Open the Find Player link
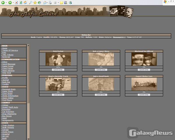The image size is (175, 140). click(x=7, y=100)
